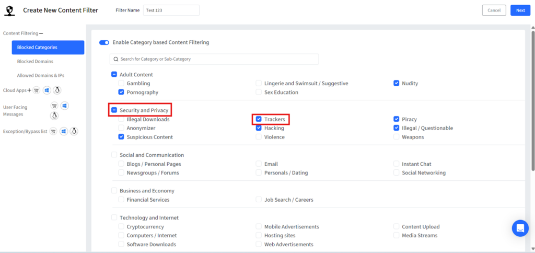Check the Cryptocurrency checkbox
Image resolution: width=535 pixels, height=253 pixels.
point(121,227)
